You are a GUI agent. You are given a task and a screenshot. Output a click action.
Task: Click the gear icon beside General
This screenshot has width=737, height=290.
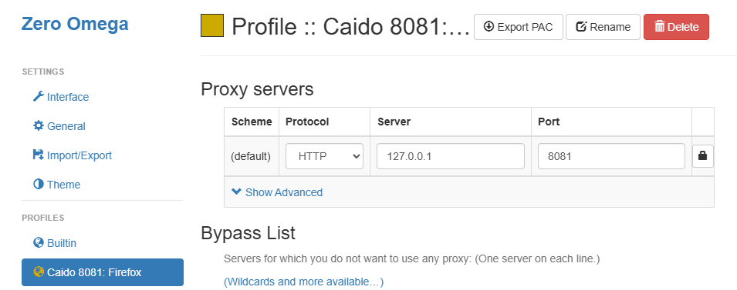[x=38, y=125]
